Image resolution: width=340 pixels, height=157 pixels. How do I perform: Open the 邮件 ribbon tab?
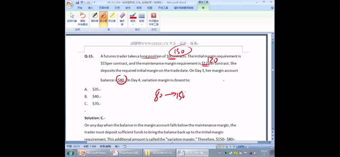click(x=128, y=8)
